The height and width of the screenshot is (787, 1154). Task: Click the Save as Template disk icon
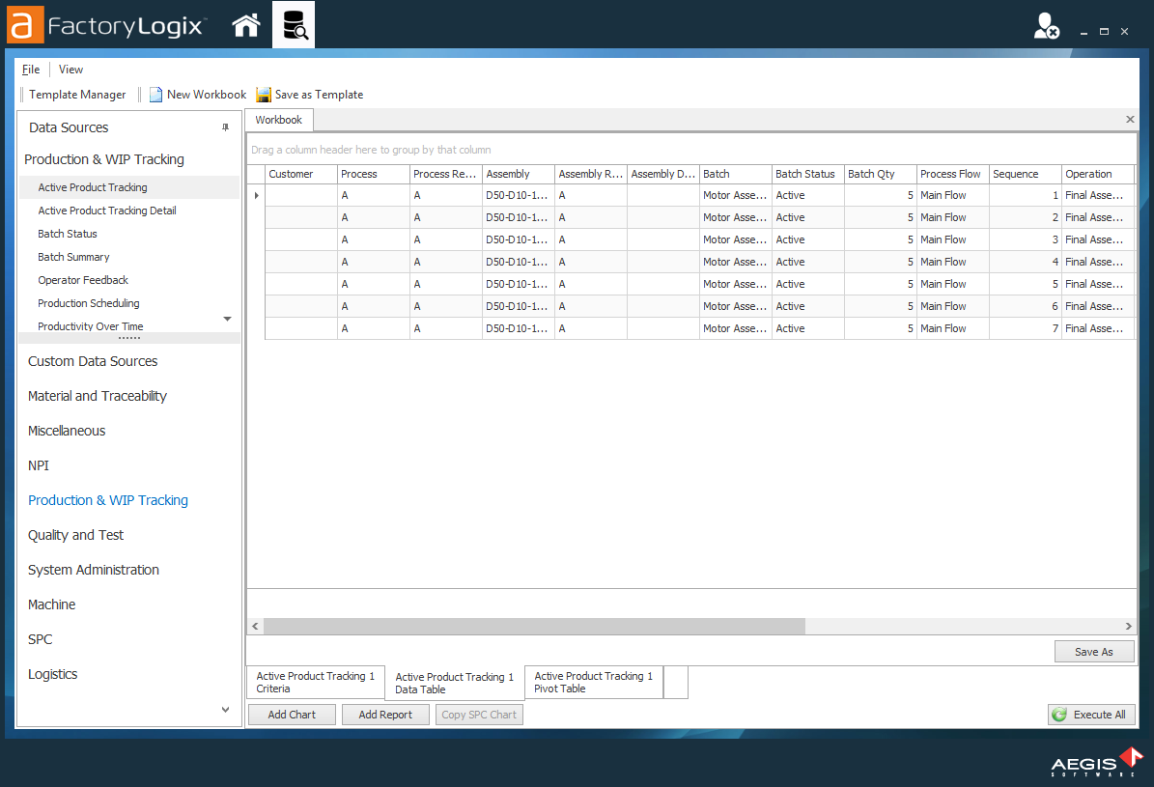point(264,94)
